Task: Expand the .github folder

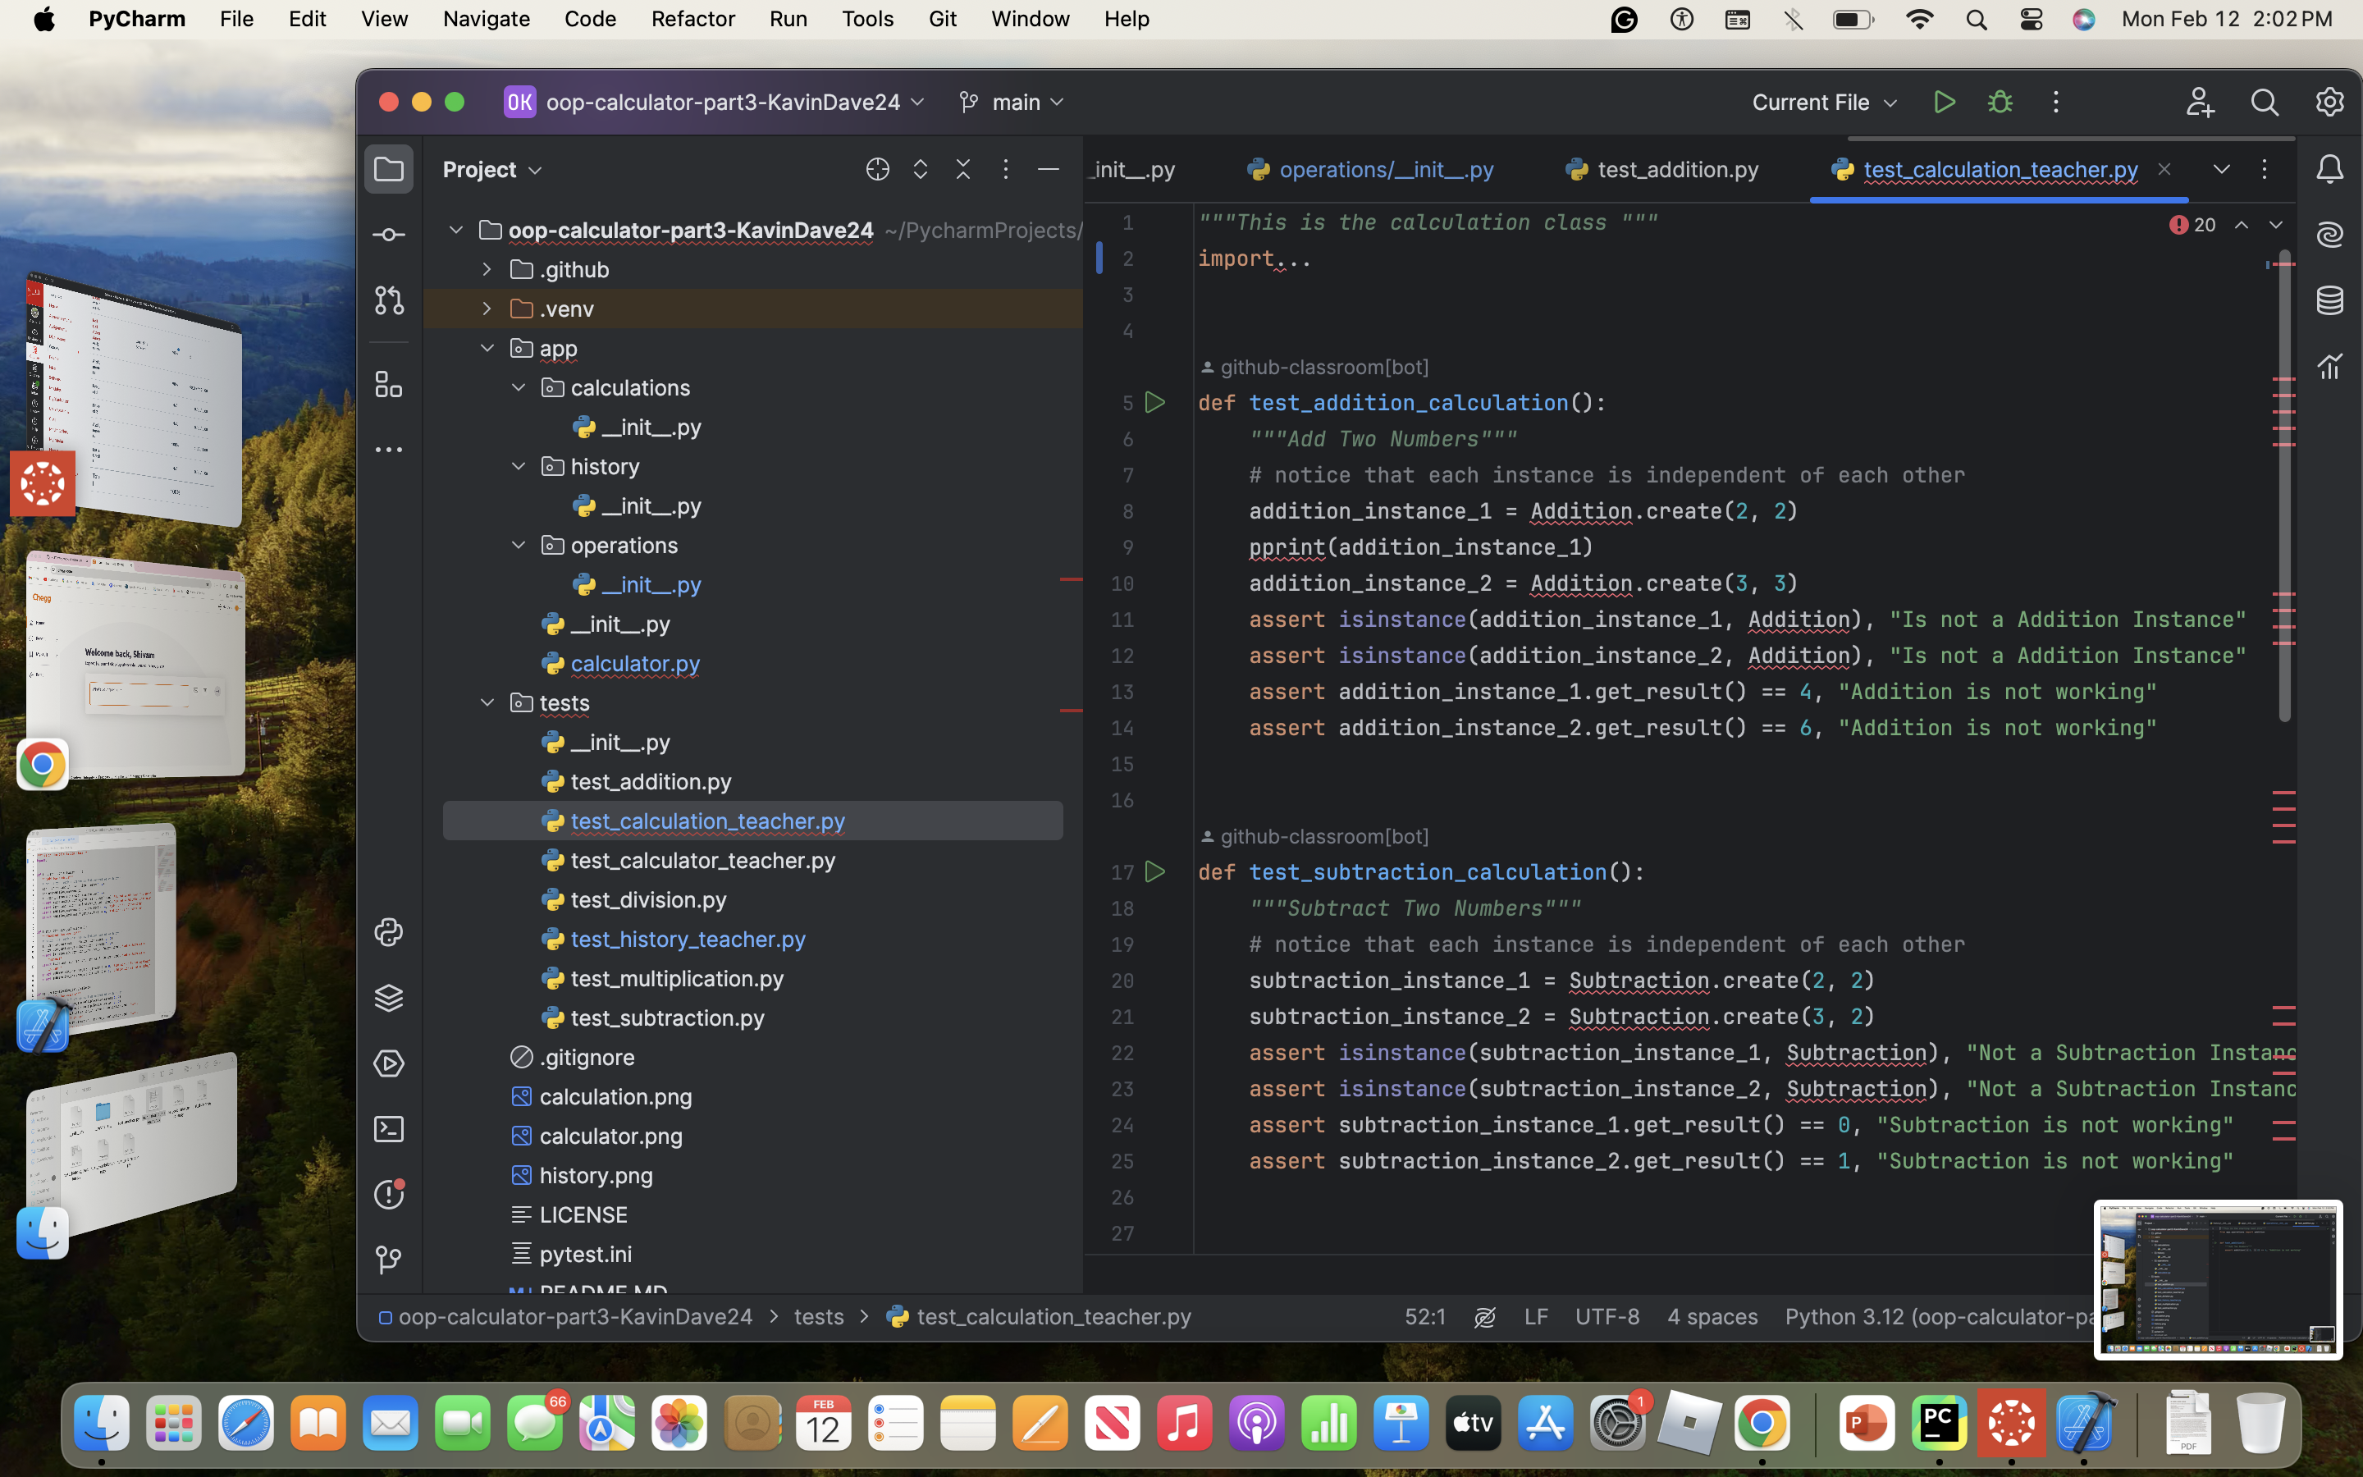Action: click(487, 268)
